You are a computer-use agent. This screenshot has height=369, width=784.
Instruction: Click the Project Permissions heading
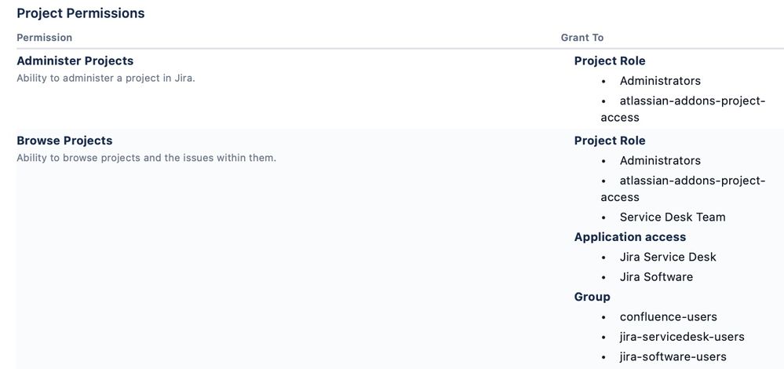click(81, 13)
